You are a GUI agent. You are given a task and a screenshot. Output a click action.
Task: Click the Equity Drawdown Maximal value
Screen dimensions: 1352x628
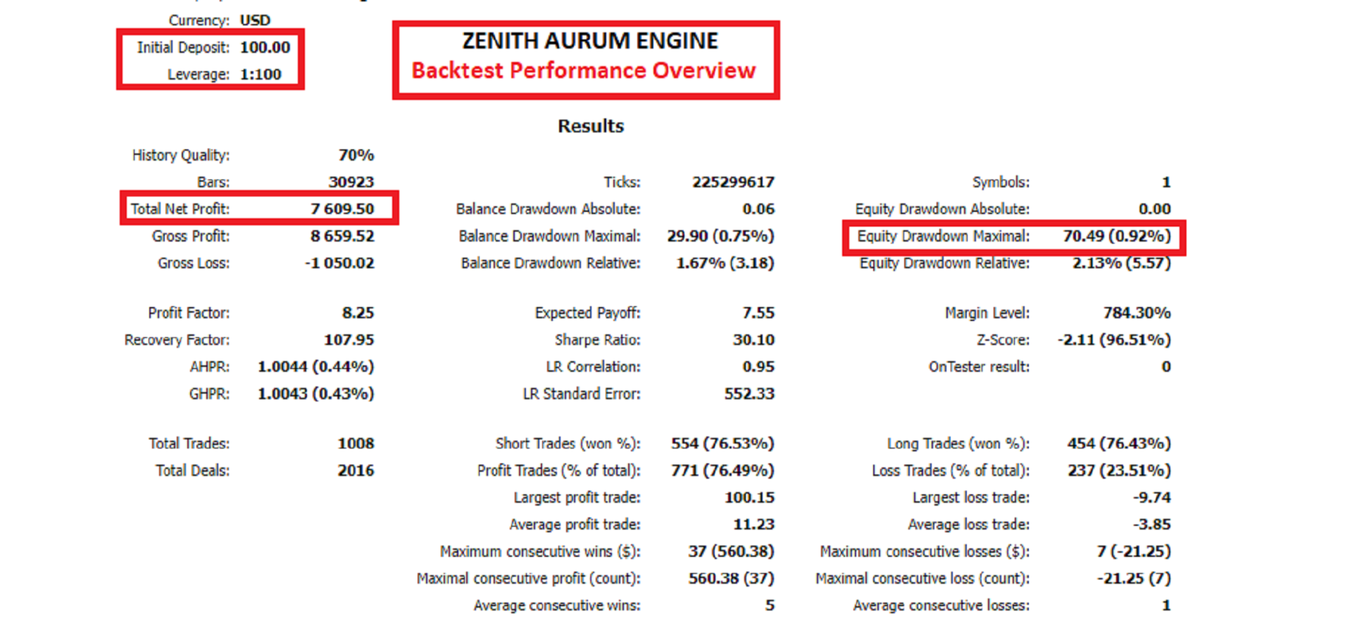coord(1117,236)
